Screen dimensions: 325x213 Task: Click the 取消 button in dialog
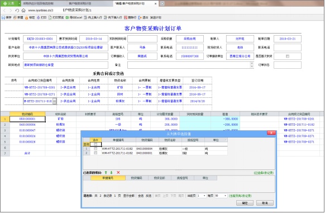click(265, 203)
